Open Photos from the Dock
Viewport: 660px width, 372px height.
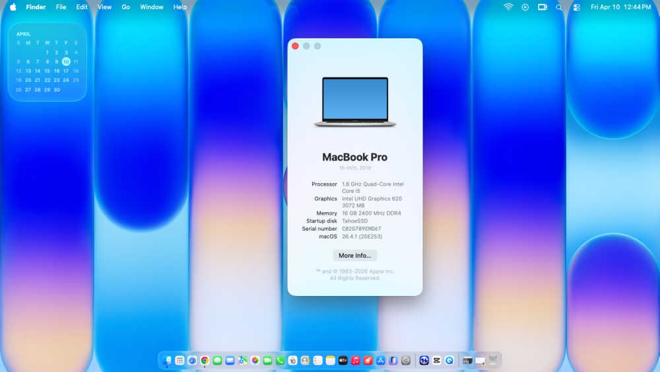[255, 360]
